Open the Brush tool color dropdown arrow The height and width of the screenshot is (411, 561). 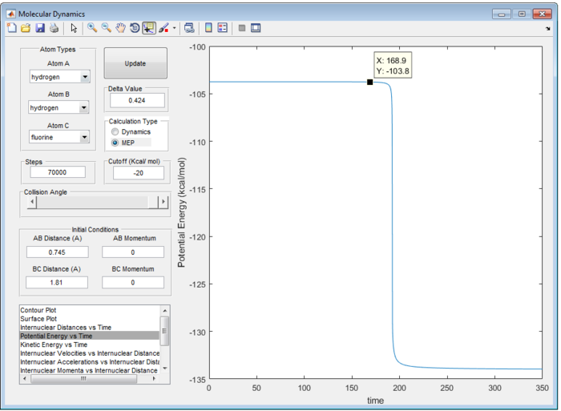[x=174, y=28]
